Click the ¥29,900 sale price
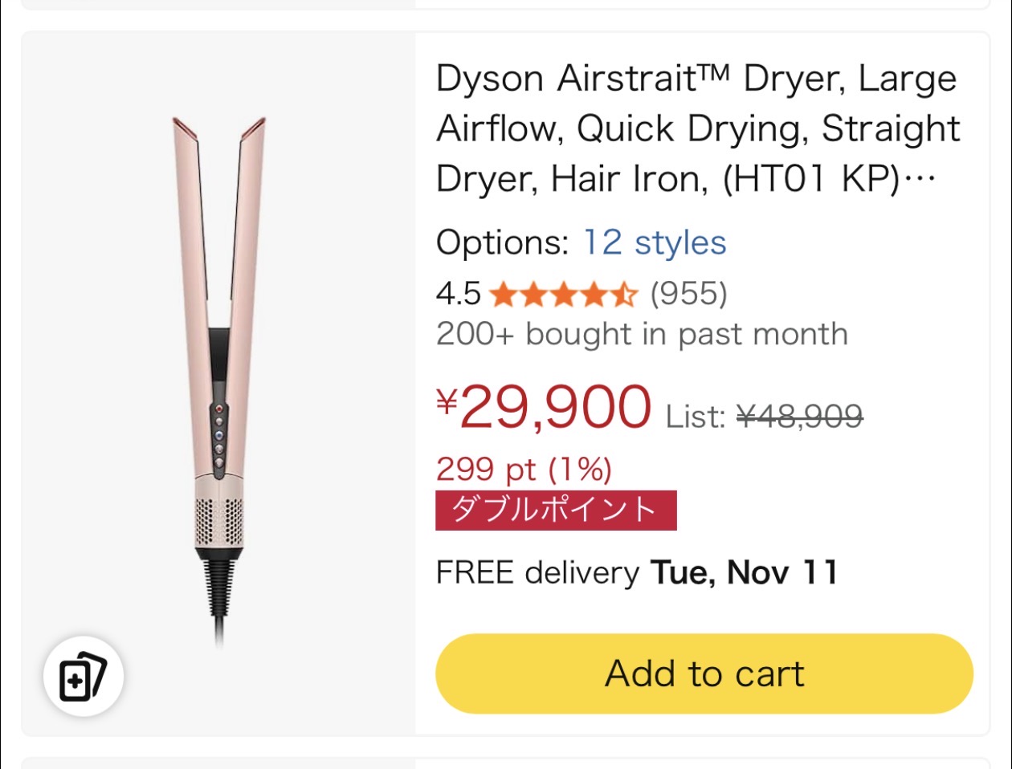The image size is (1012, 769). pos(554,407)
